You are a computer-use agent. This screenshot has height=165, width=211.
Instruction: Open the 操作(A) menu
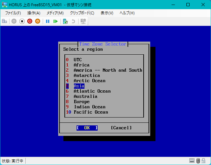[x=34, y=13]
